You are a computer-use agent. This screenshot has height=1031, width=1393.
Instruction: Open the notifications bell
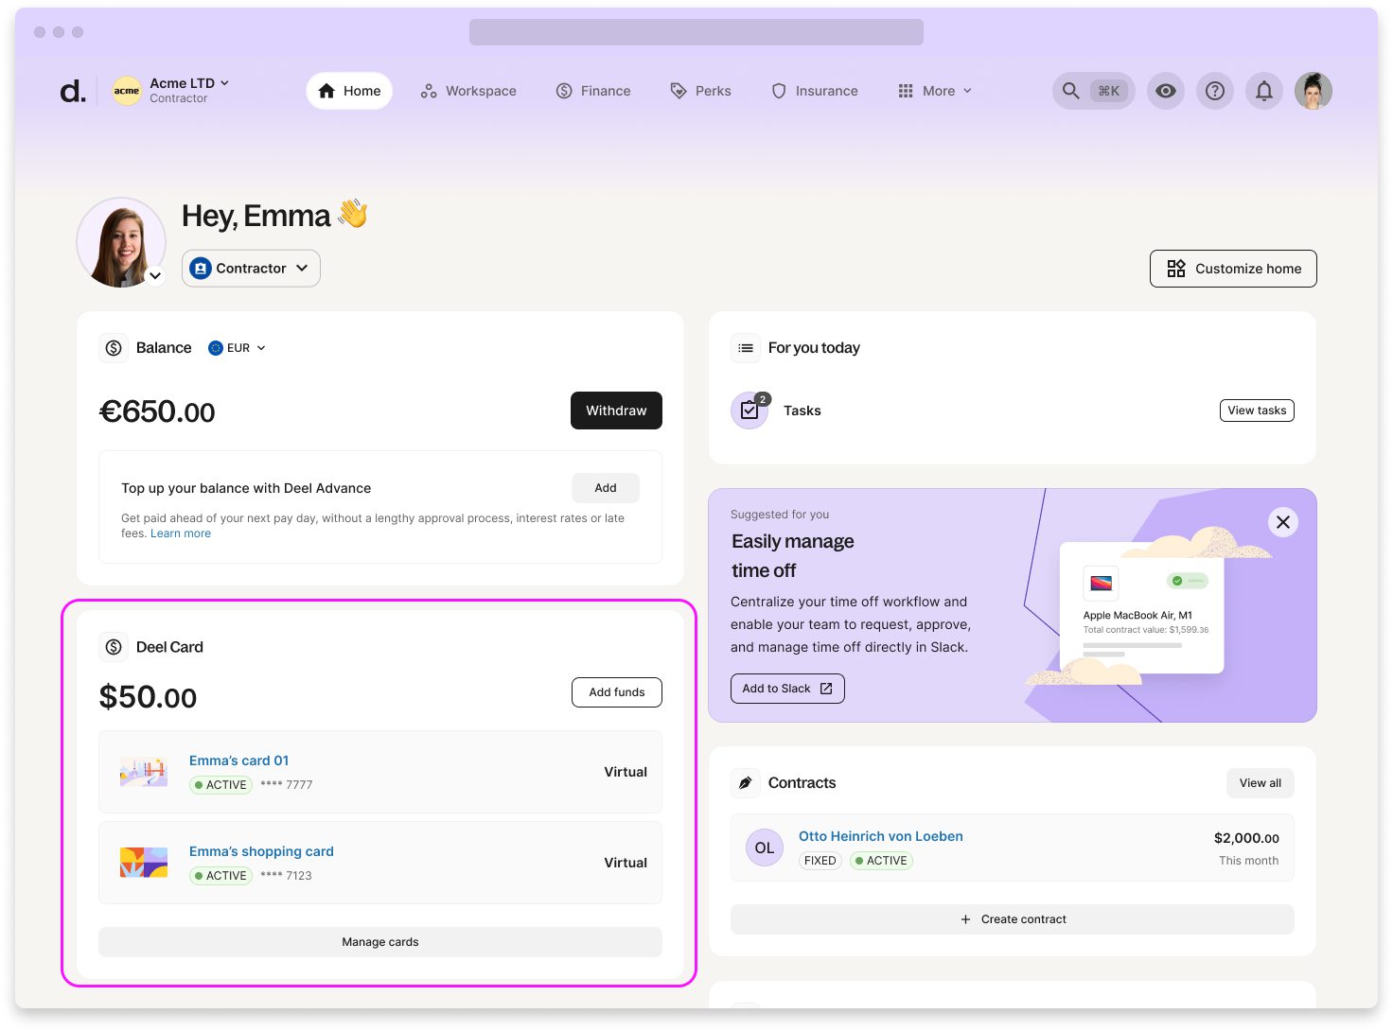coord(1264,91)
